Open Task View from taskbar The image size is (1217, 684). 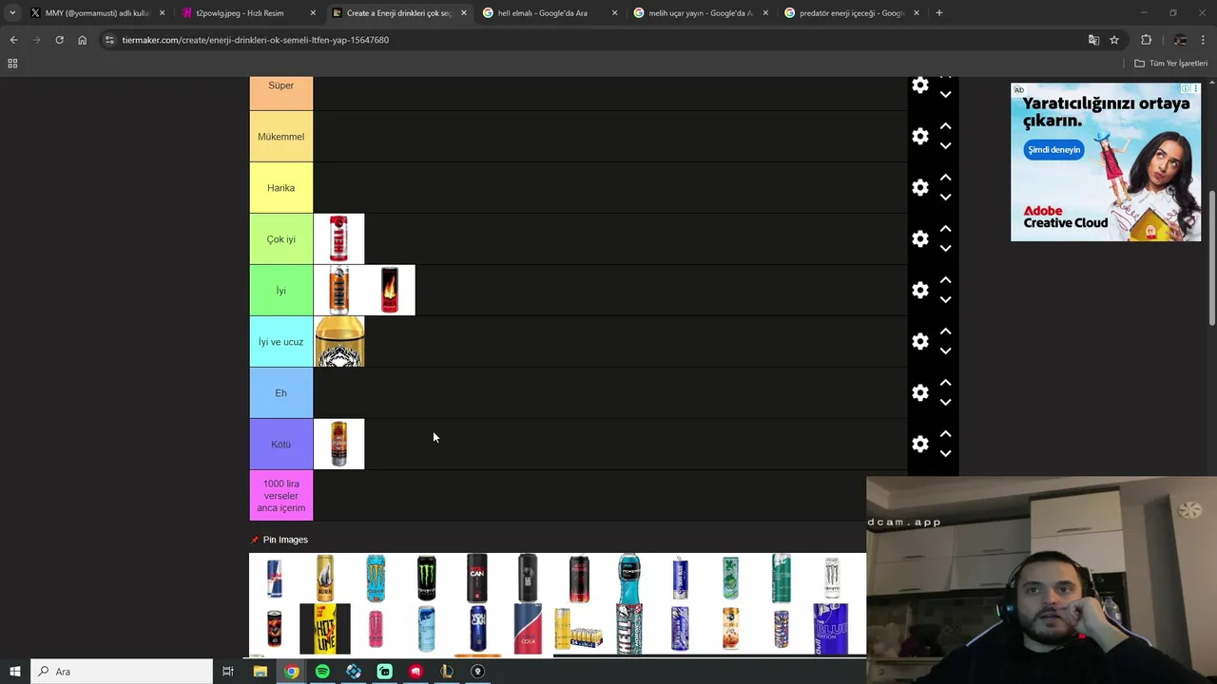228,672
